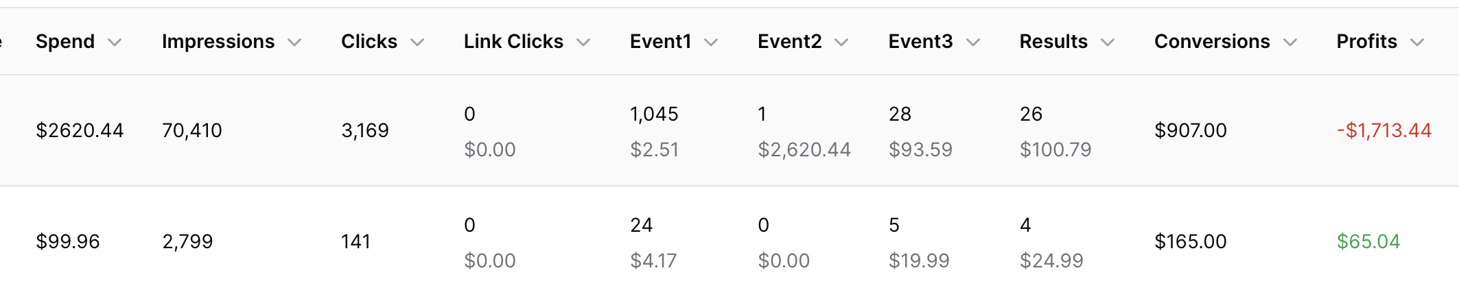
Task: Click the $2620.44 spend cell
Action: (x=80, y=130)
